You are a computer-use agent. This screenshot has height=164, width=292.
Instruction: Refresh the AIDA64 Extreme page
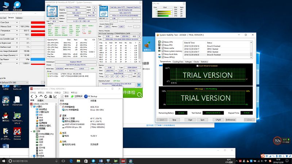46,96
